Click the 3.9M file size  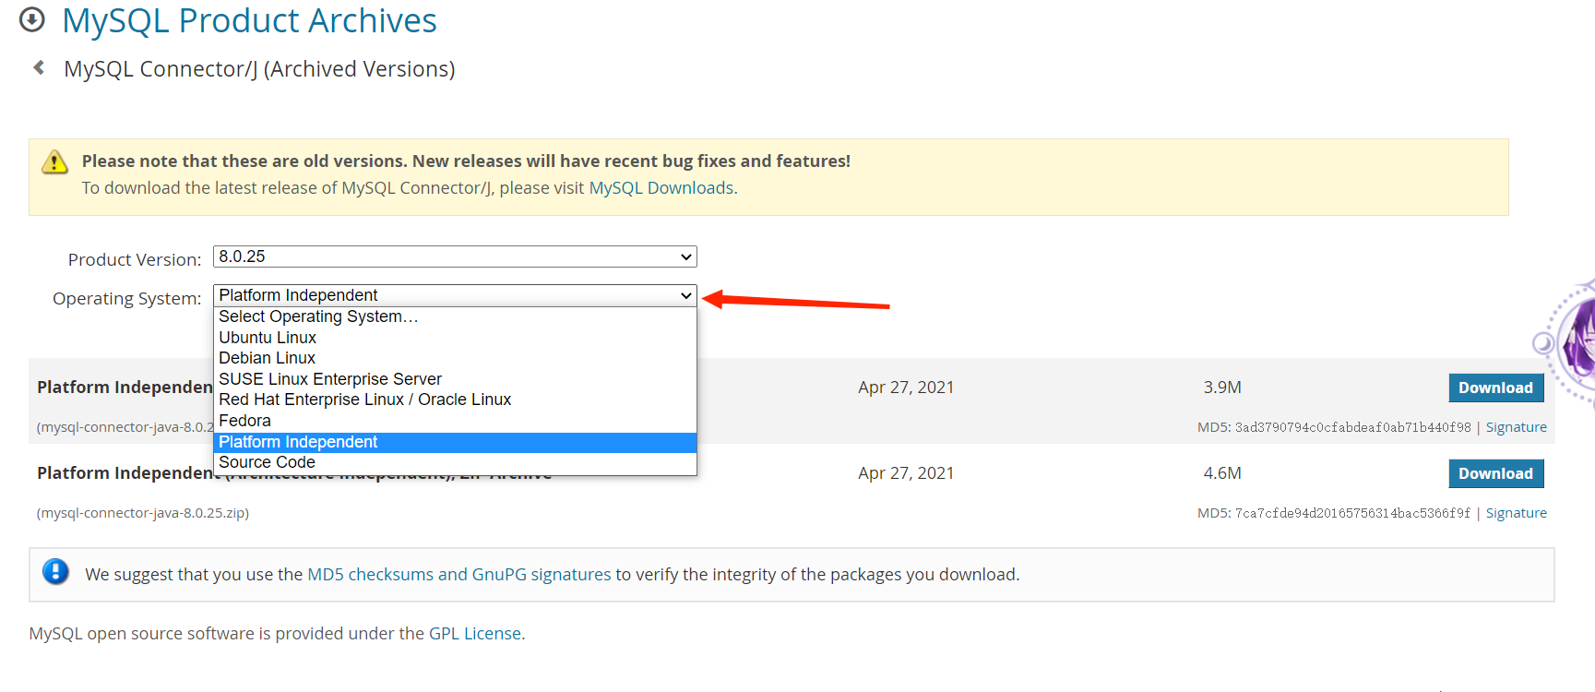click(x=1222, y=388)
